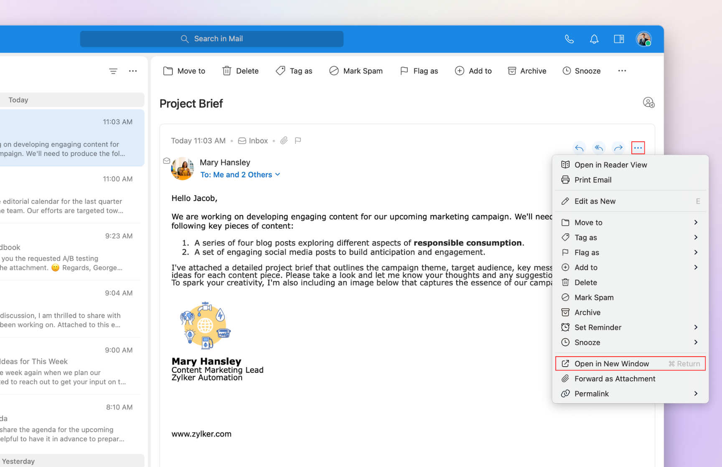The image size is (722, 467).
Task: Flag the email using header flag icon
Action: point(298,140)
